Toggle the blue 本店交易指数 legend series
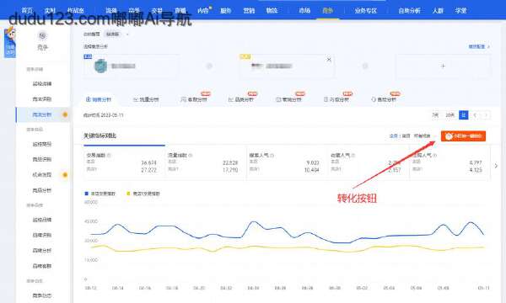 [x=100, y=194]
